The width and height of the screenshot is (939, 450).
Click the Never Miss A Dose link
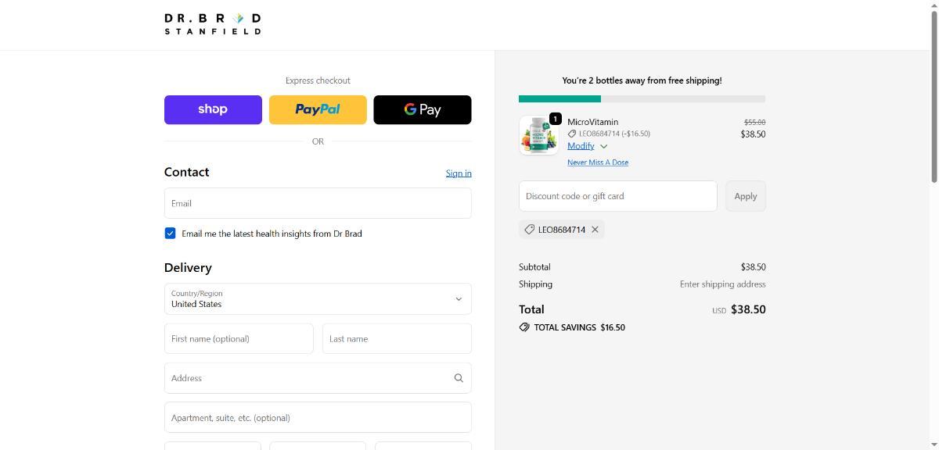click(x=598, y=162)
